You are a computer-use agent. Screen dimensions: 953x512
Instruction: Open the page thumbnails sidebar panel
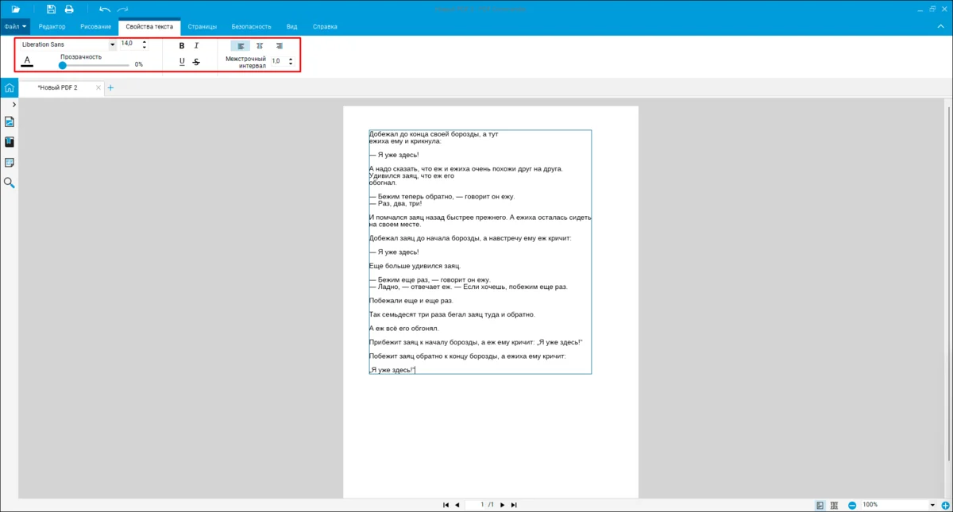(x=10, y=121)
